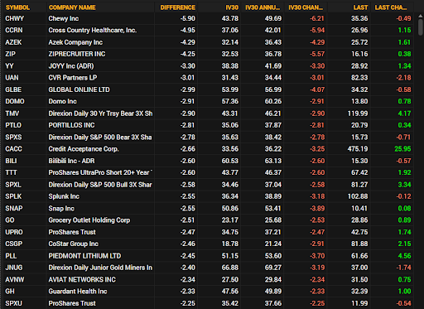Select the SPXU symbol cell
The image size is (424, 309).
(13, 303)
